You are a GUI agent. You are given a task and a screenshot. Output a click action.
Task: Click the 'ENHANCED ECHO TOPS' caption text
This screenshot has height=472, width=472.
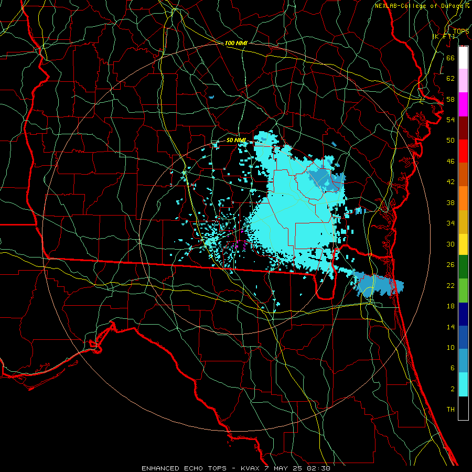(x=184, y=468)
